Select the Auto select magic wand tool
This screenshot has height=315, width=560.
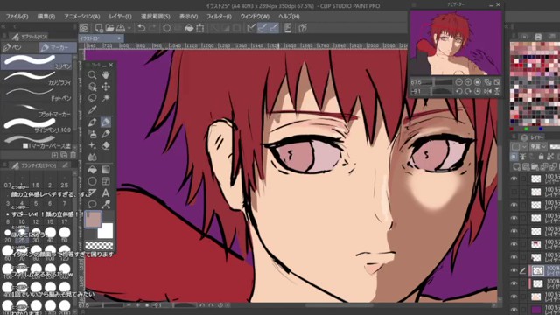point(105,98)
